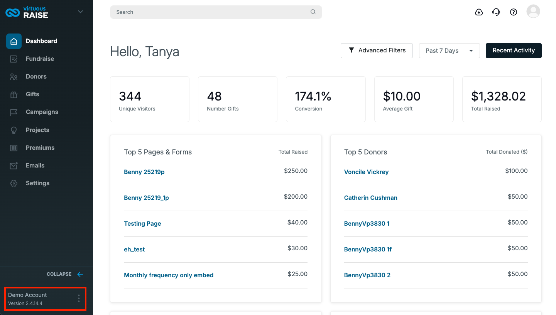Open the Advanced Filters button

coord(377,50)
